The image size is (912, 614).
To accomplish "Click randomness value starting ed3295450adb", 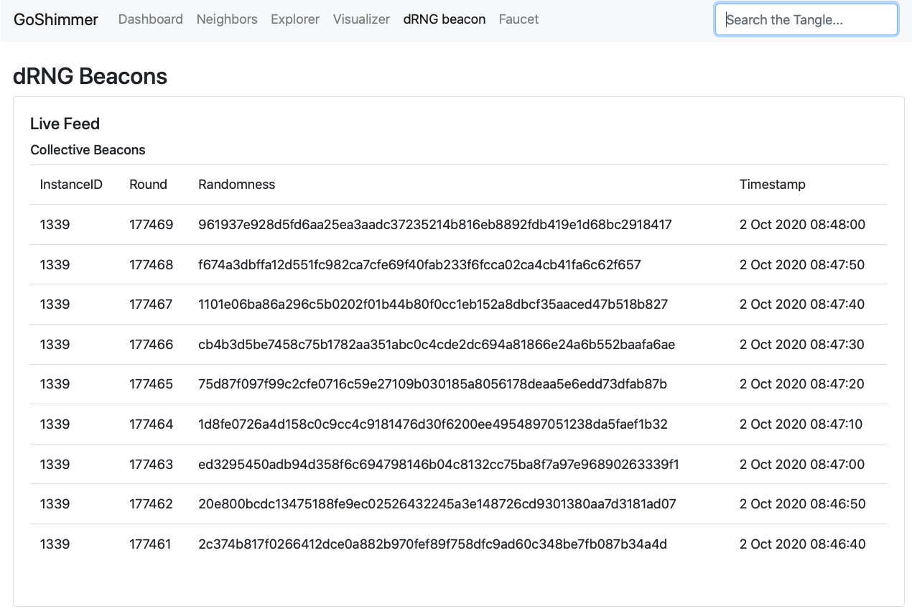I will [x=439, y=465].
